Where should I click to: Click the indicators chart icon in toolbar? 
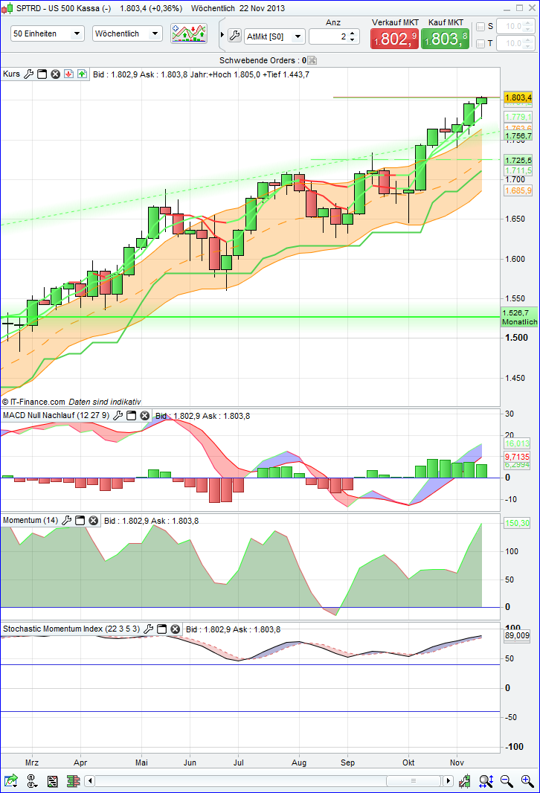pos(189,33)
